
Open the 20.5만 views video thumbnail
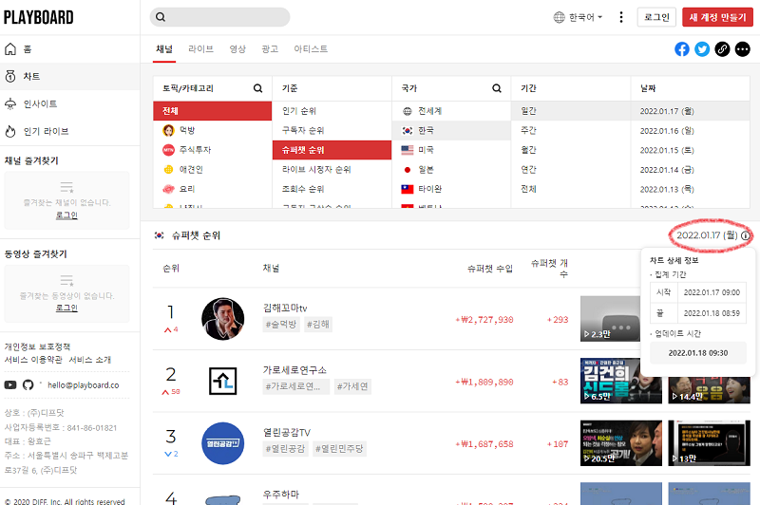point(621,443)
